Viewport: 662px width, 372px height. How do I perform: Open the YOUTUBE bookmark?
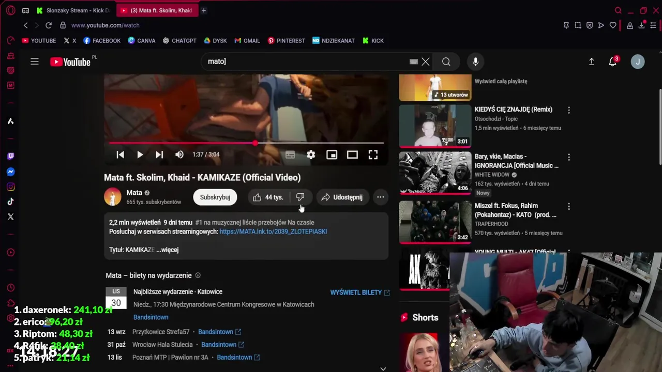click(x=39, y=41)
